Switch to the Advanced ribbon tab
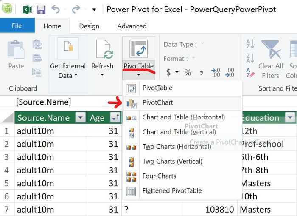This screenshot has width=297, height=216. click(x=132, y=26)
